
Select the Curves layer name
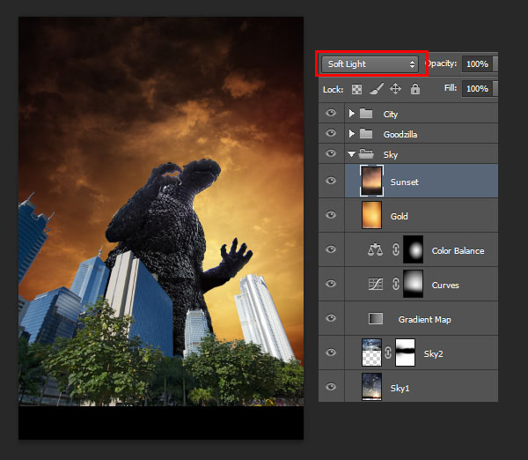pyautogui.click(x=445, y=285)
